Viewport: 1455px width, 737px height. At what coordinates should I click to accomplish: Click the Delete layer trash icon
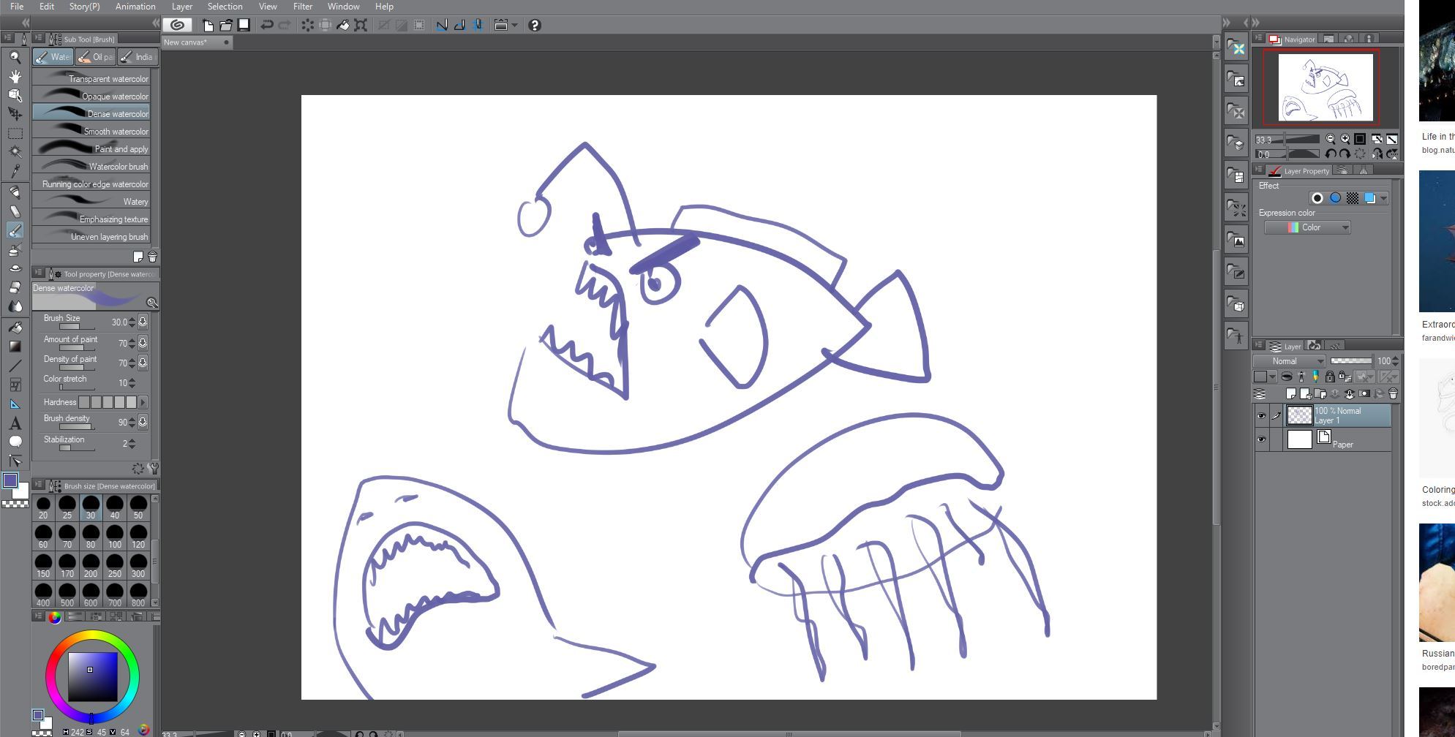coord(1393,394)
